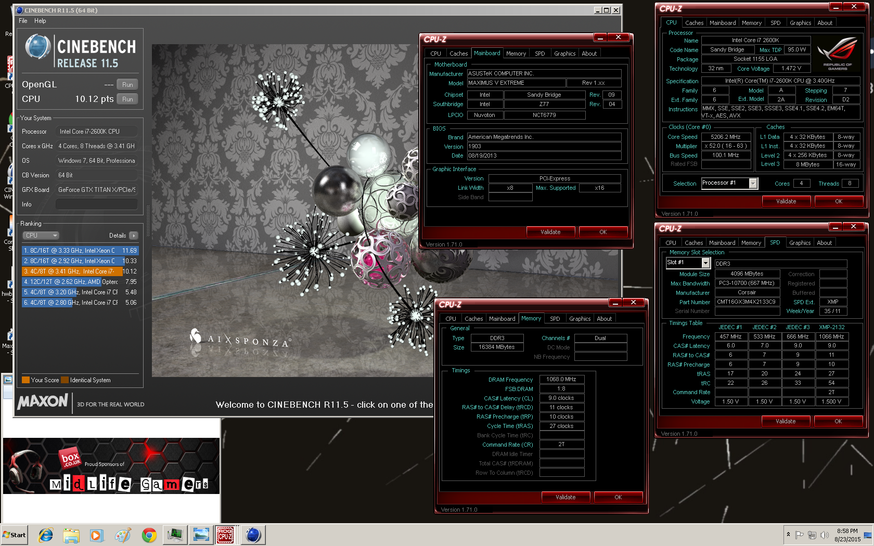This screenshot has height=546, width=874.
Task: Switch to Cinebench sphere taskbar icon
Action: pos(253,535)
